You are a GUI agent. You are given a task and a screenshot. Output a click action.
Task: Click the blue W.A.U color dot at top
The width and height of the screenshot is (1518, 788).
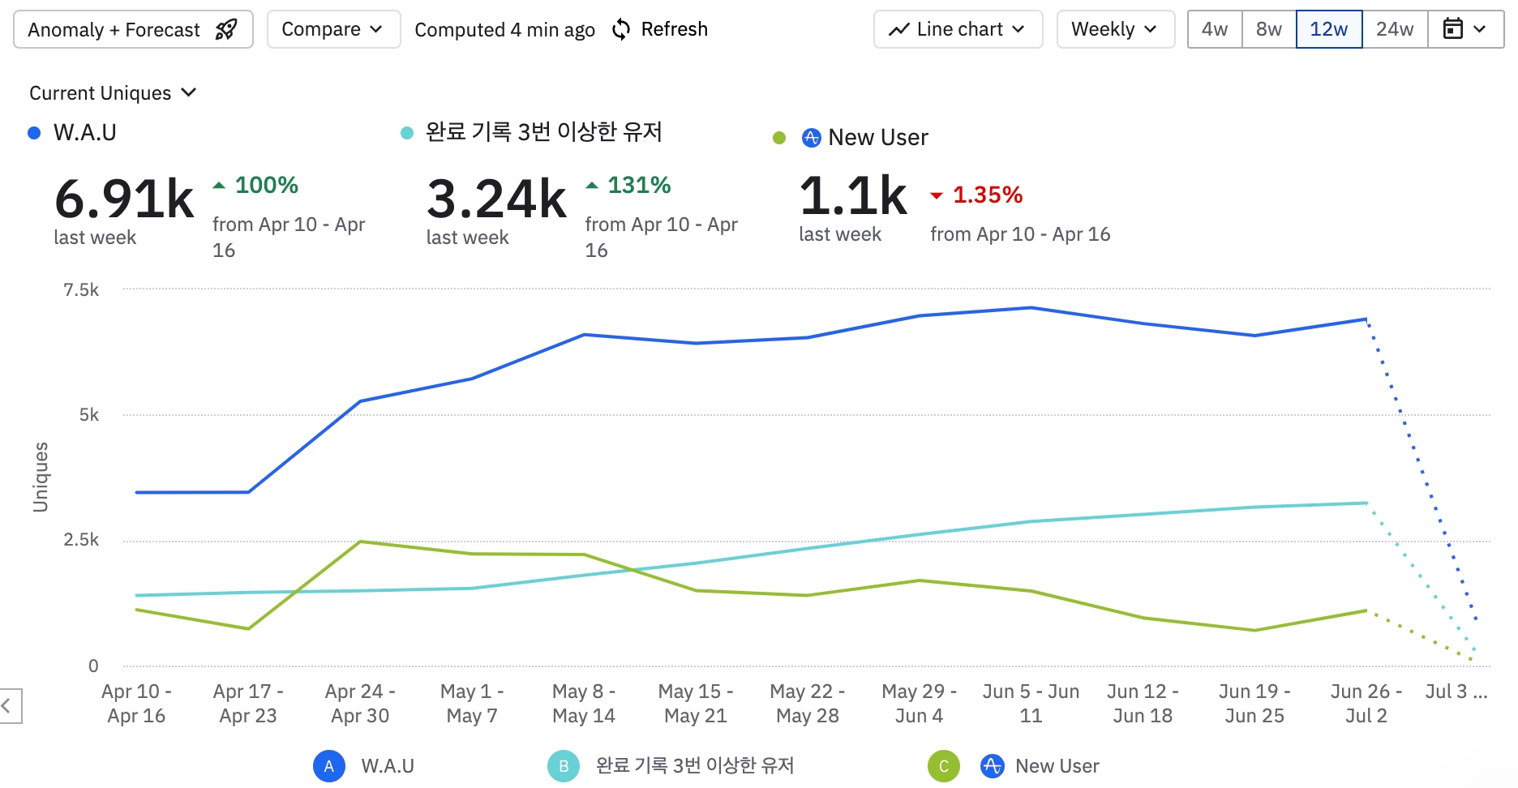click(x=34, y=133)
